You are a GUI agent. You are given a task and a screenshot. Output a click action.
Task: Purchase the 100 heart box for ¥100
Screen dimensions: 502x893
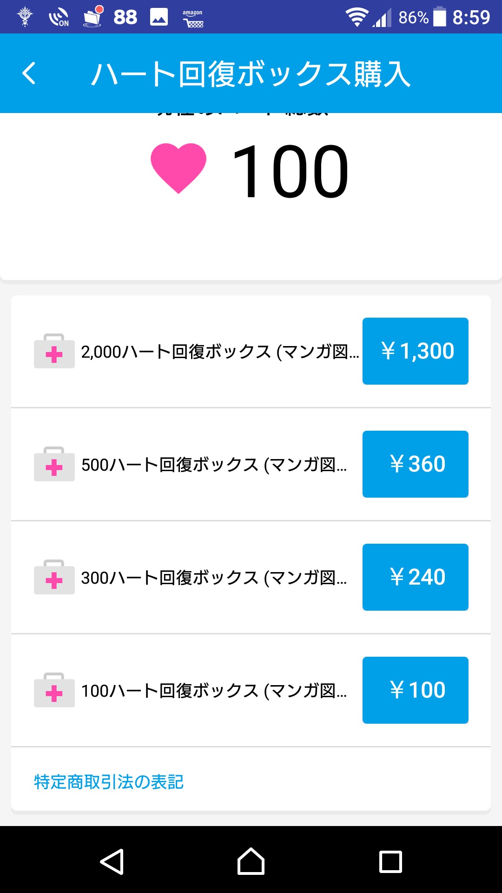tap(415, 690)
